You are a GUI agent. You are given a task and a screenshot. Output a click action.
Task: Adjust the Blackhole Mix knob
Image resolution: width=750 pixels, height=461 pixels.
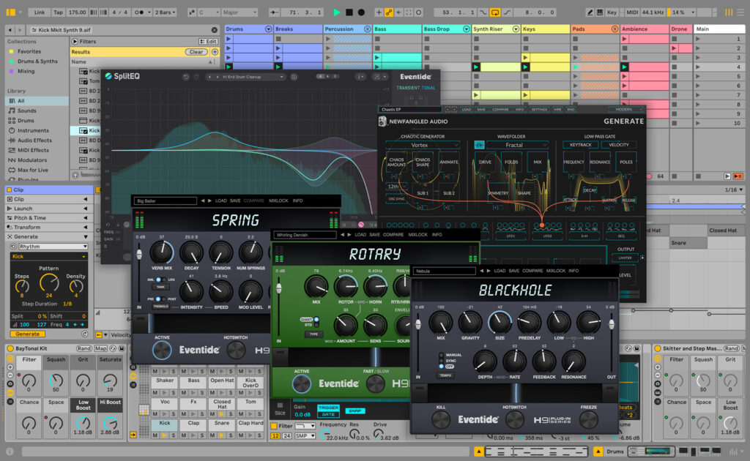(440, 323)
